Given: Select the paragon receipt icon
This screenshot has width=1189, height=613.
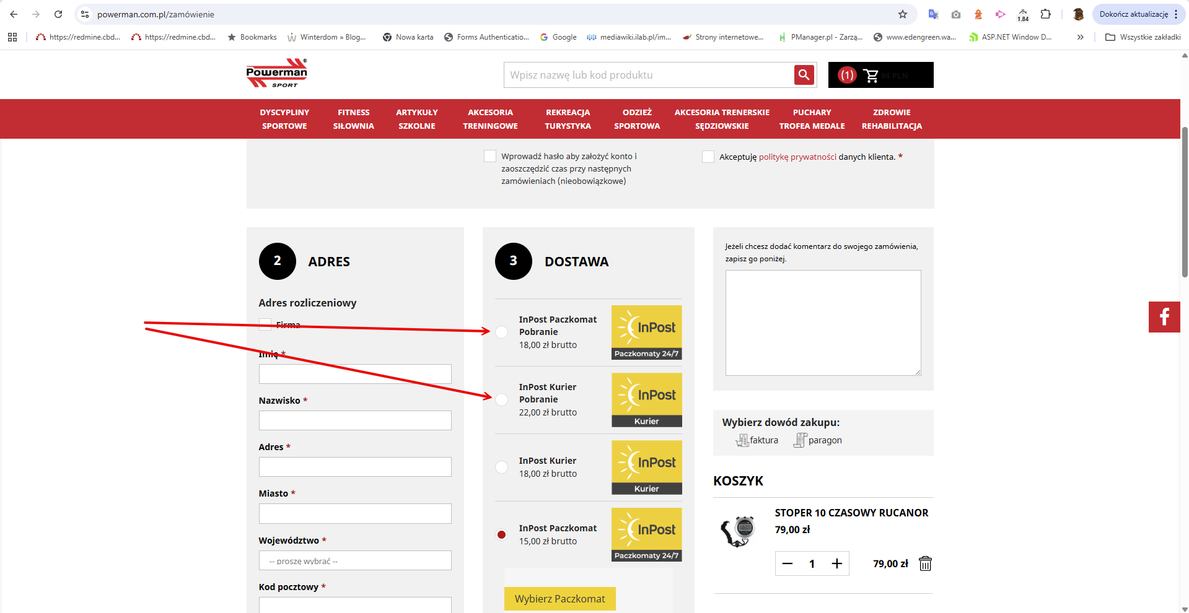Looking at the screenshot, I should point(800,440).
